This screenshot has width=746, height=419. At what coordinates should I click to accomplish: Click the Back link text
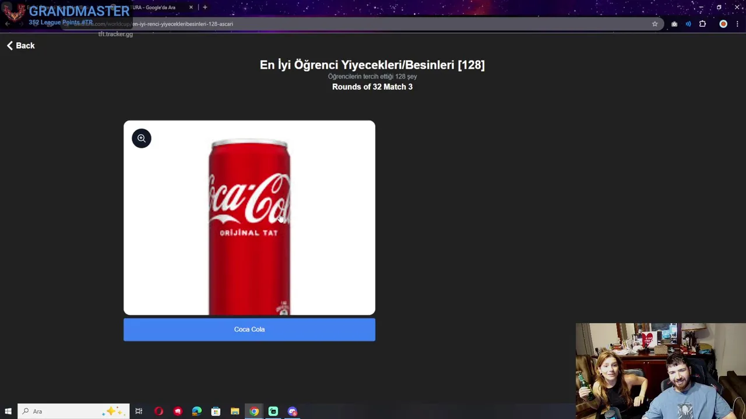tap(25, 45)
